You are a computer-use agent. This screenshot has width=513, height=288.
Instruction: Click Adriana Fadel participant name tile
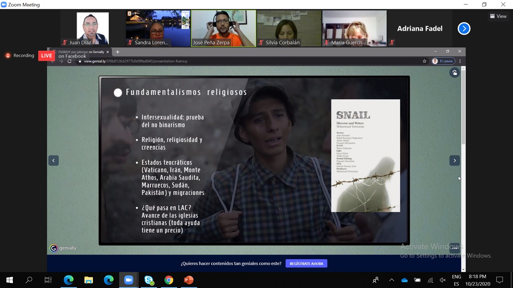[420, 28]
